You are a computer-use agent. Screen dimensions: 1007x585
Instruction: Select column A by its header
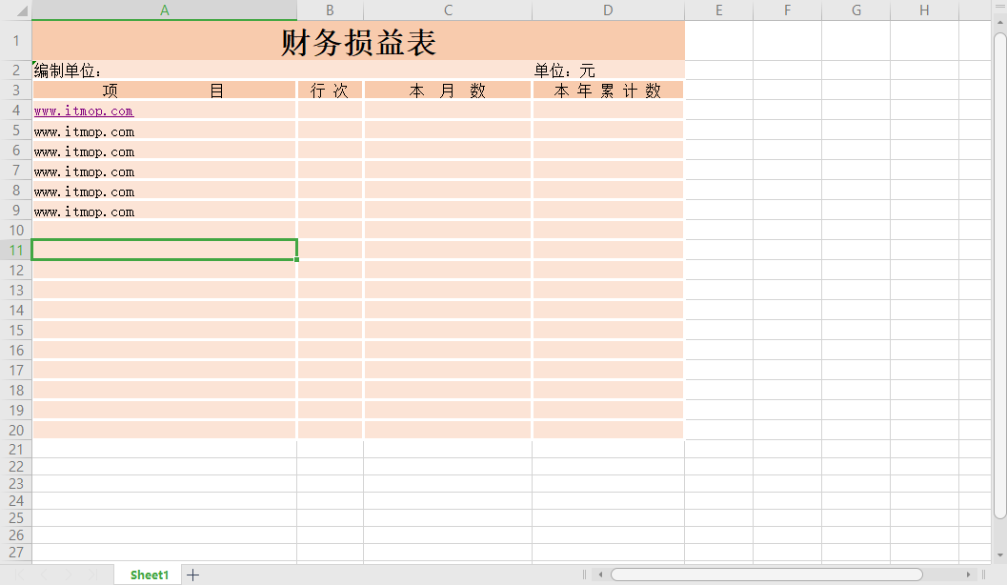(x=164, y=10)
